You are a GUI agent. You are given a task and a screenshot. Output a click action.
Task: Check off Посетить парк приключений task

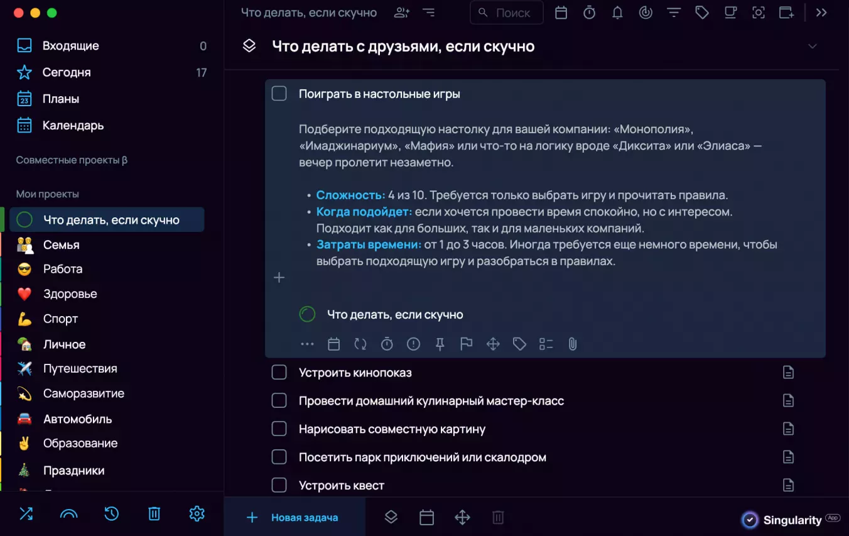(x=279, y=457)
